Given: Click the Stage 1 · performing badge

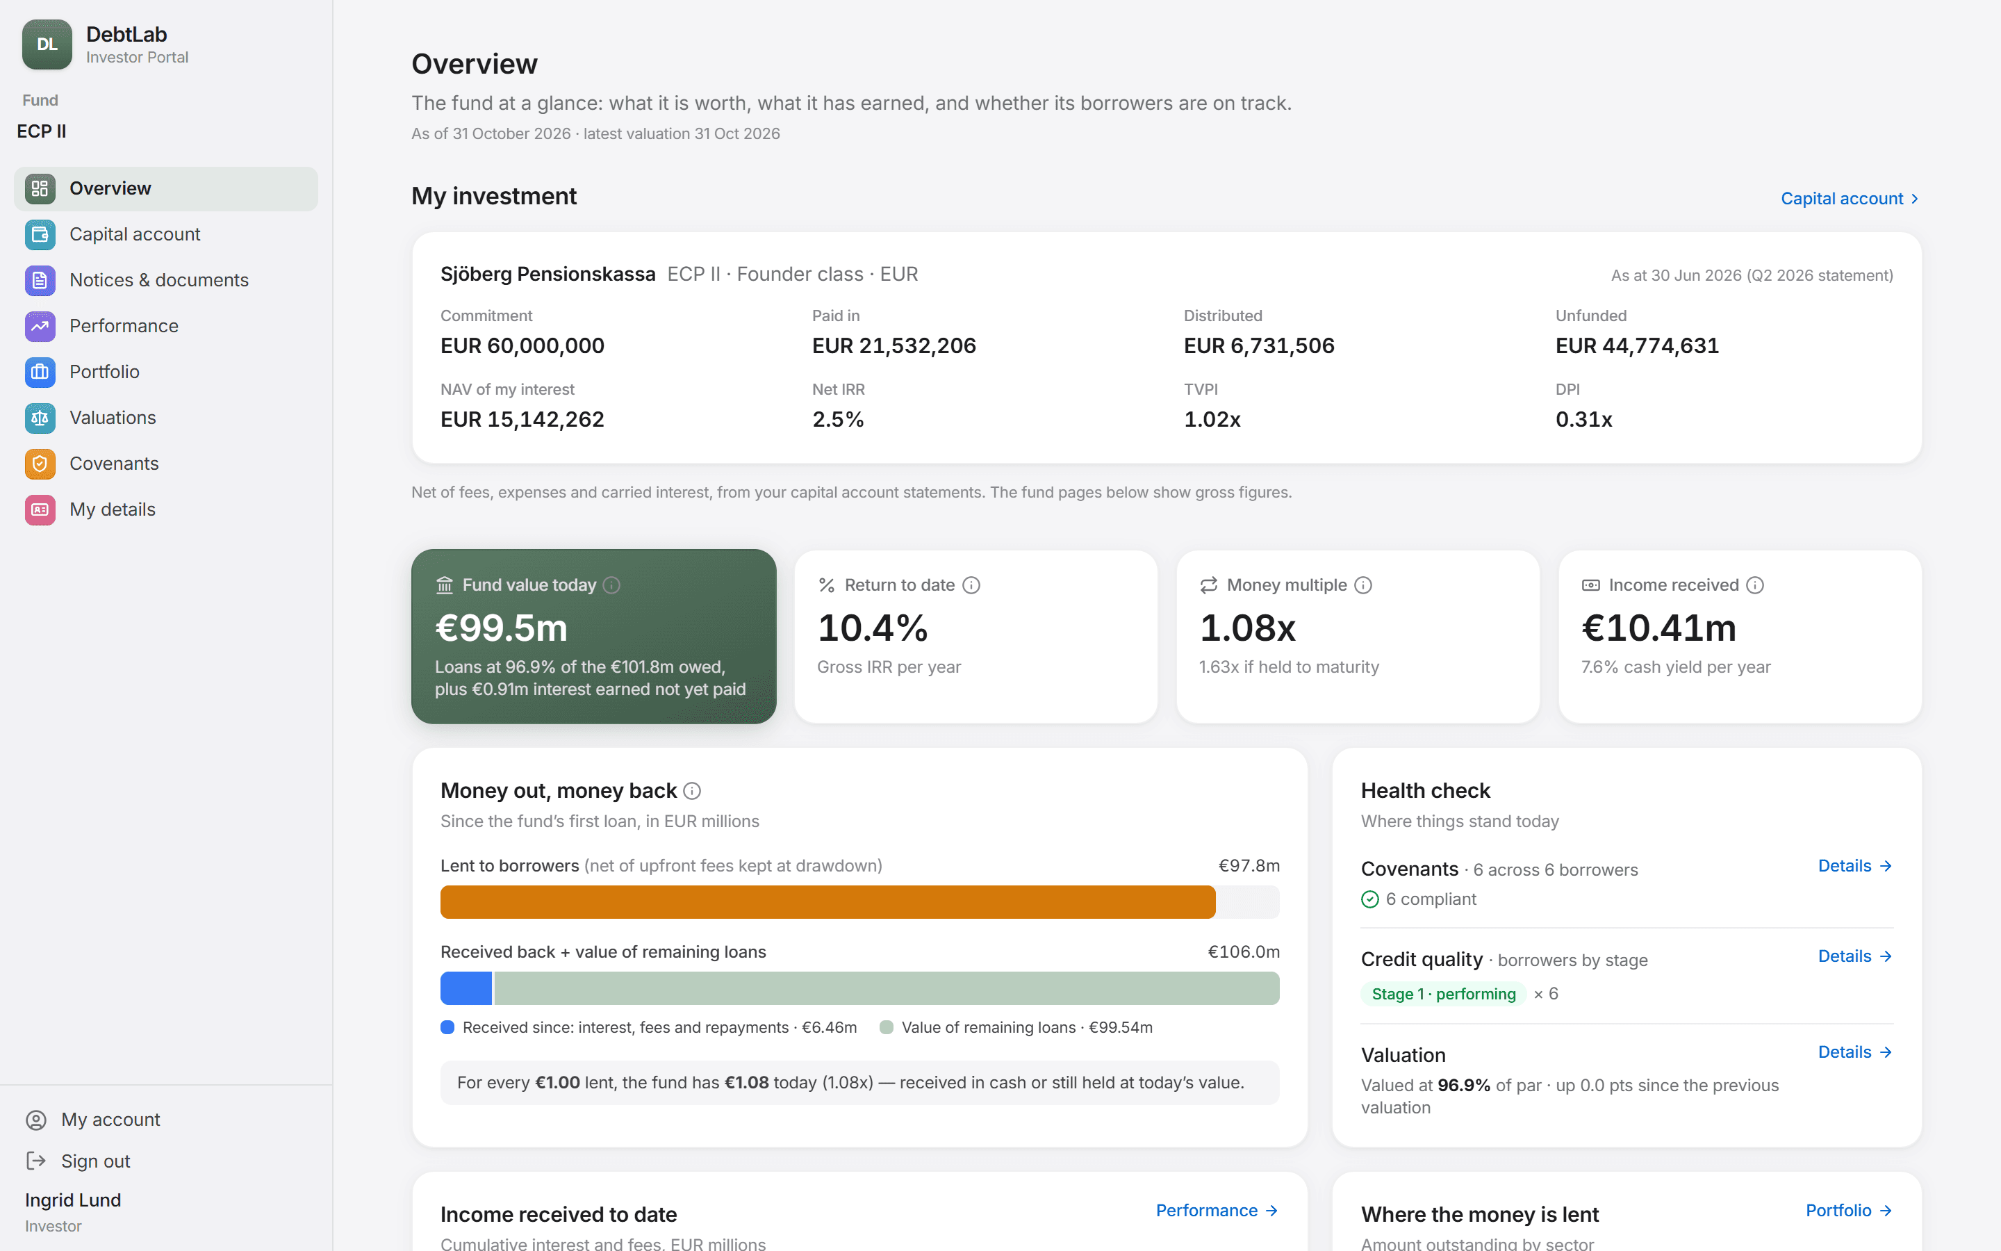Looking at the screenshot, I should [1444, 995].
